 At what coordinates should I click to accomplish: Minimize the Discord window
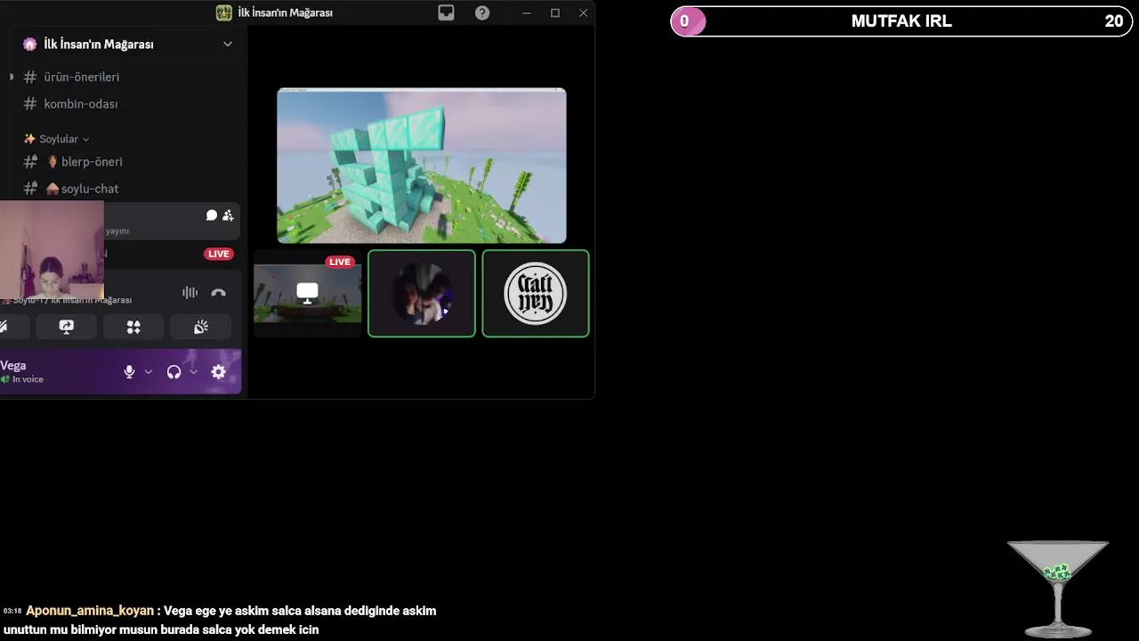point(527,12)
